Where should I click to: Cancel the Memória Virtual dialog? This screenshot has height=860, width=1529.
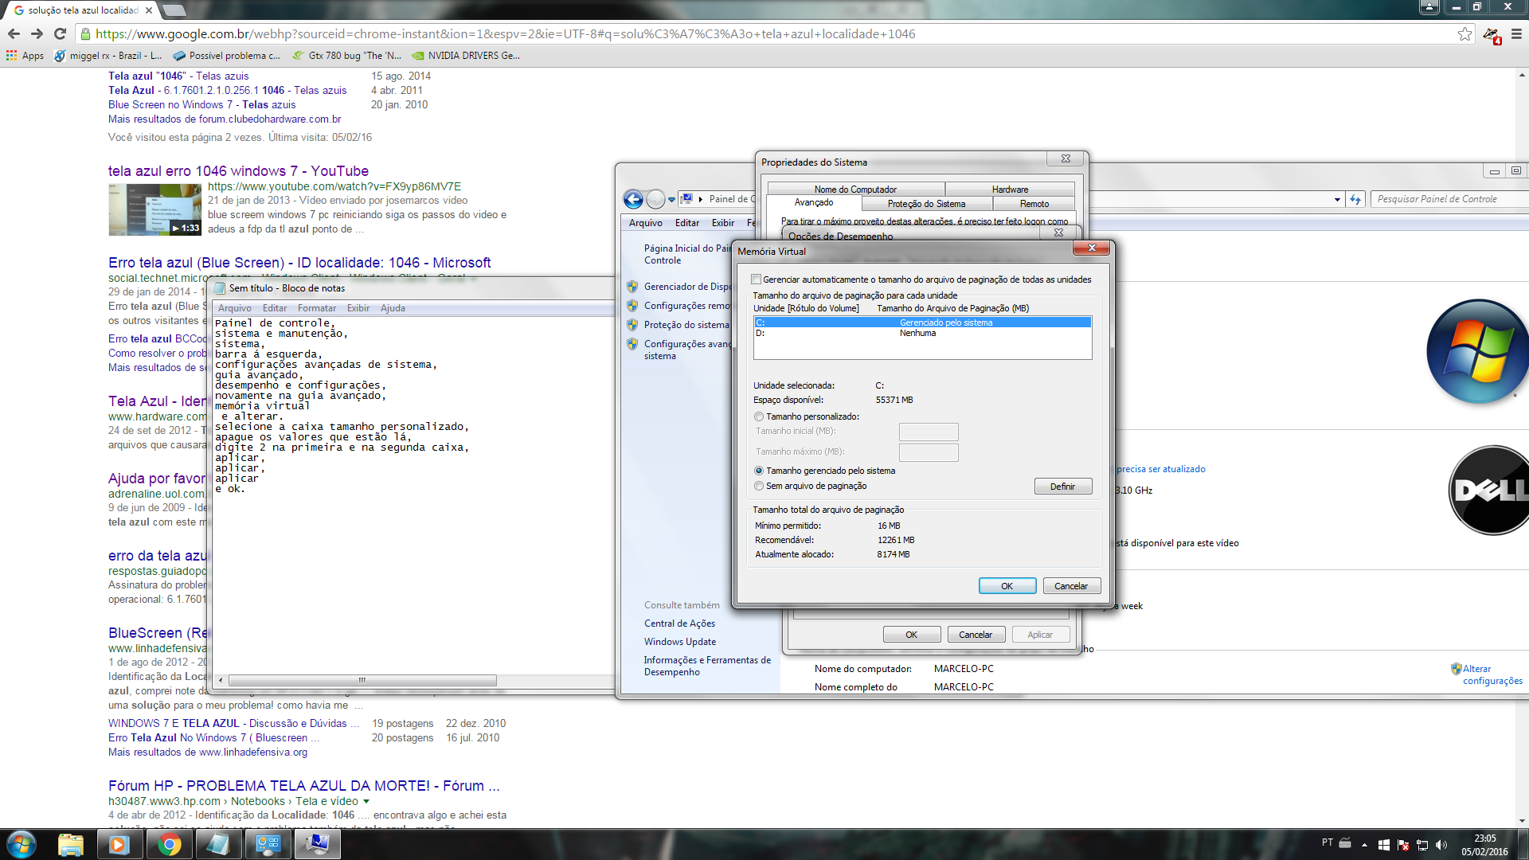(x=1071, y=586)
